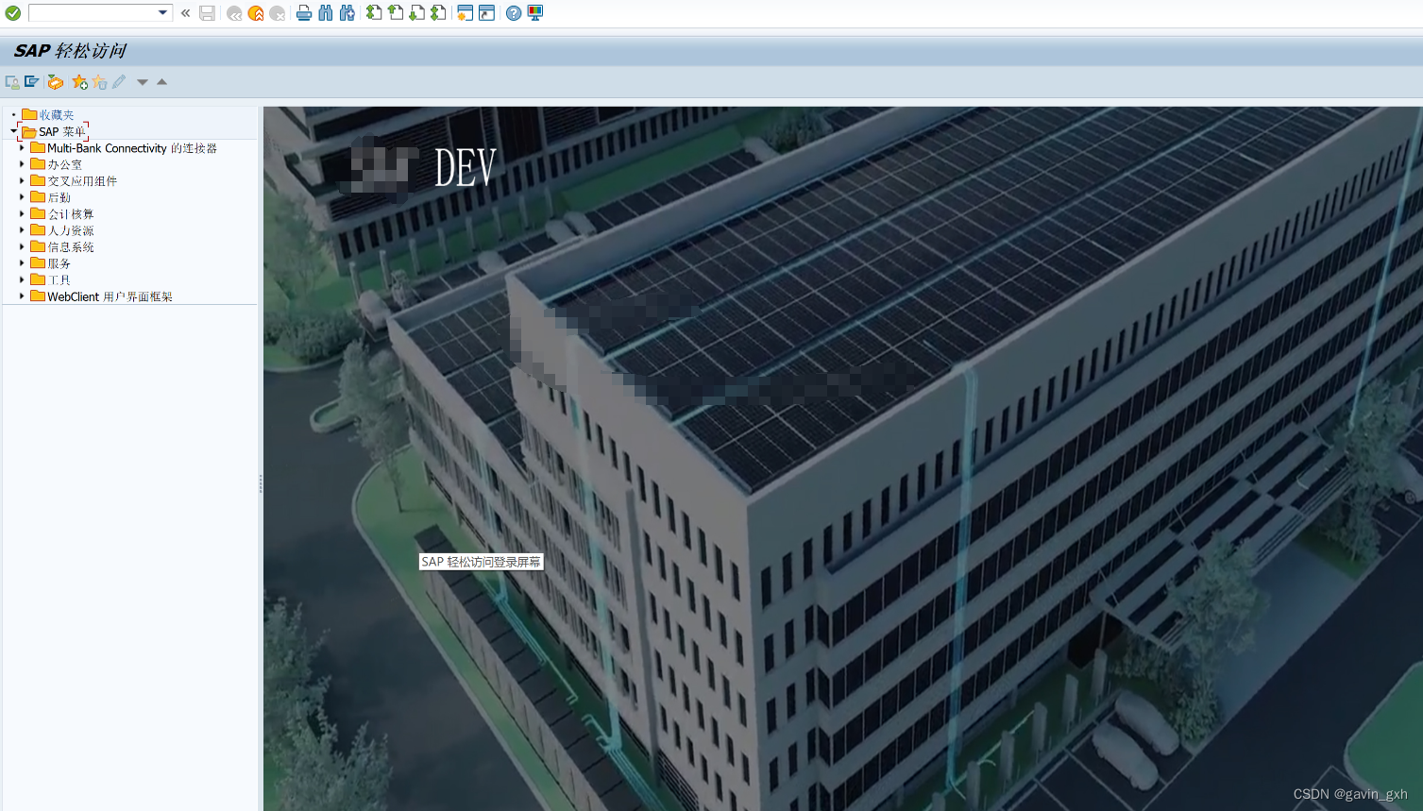1423x811 pixels.
Task: Go to next page icon
Action: tap(417, 13)
